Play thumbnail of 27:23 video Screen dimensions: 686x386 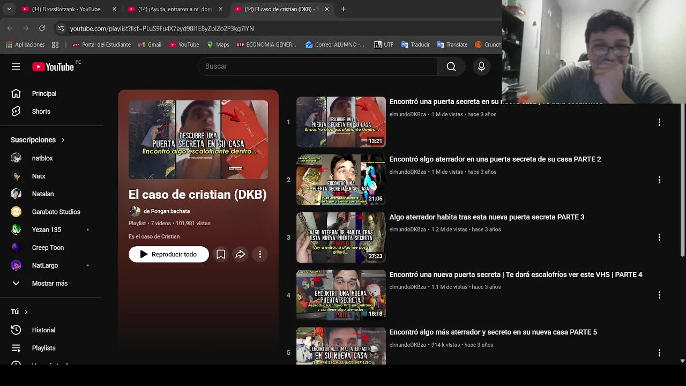tap(341, 237)
